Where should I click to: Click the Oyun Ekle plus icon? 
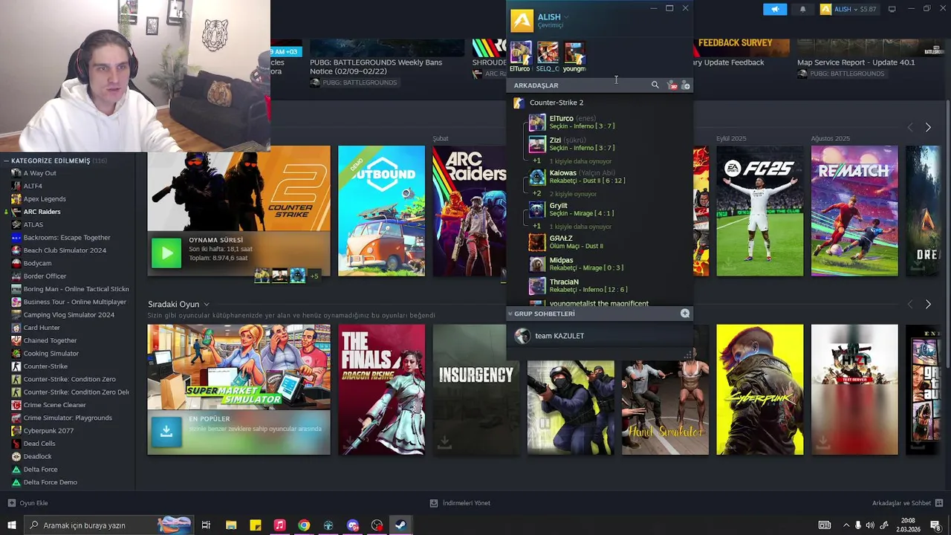tap(11, 503)
